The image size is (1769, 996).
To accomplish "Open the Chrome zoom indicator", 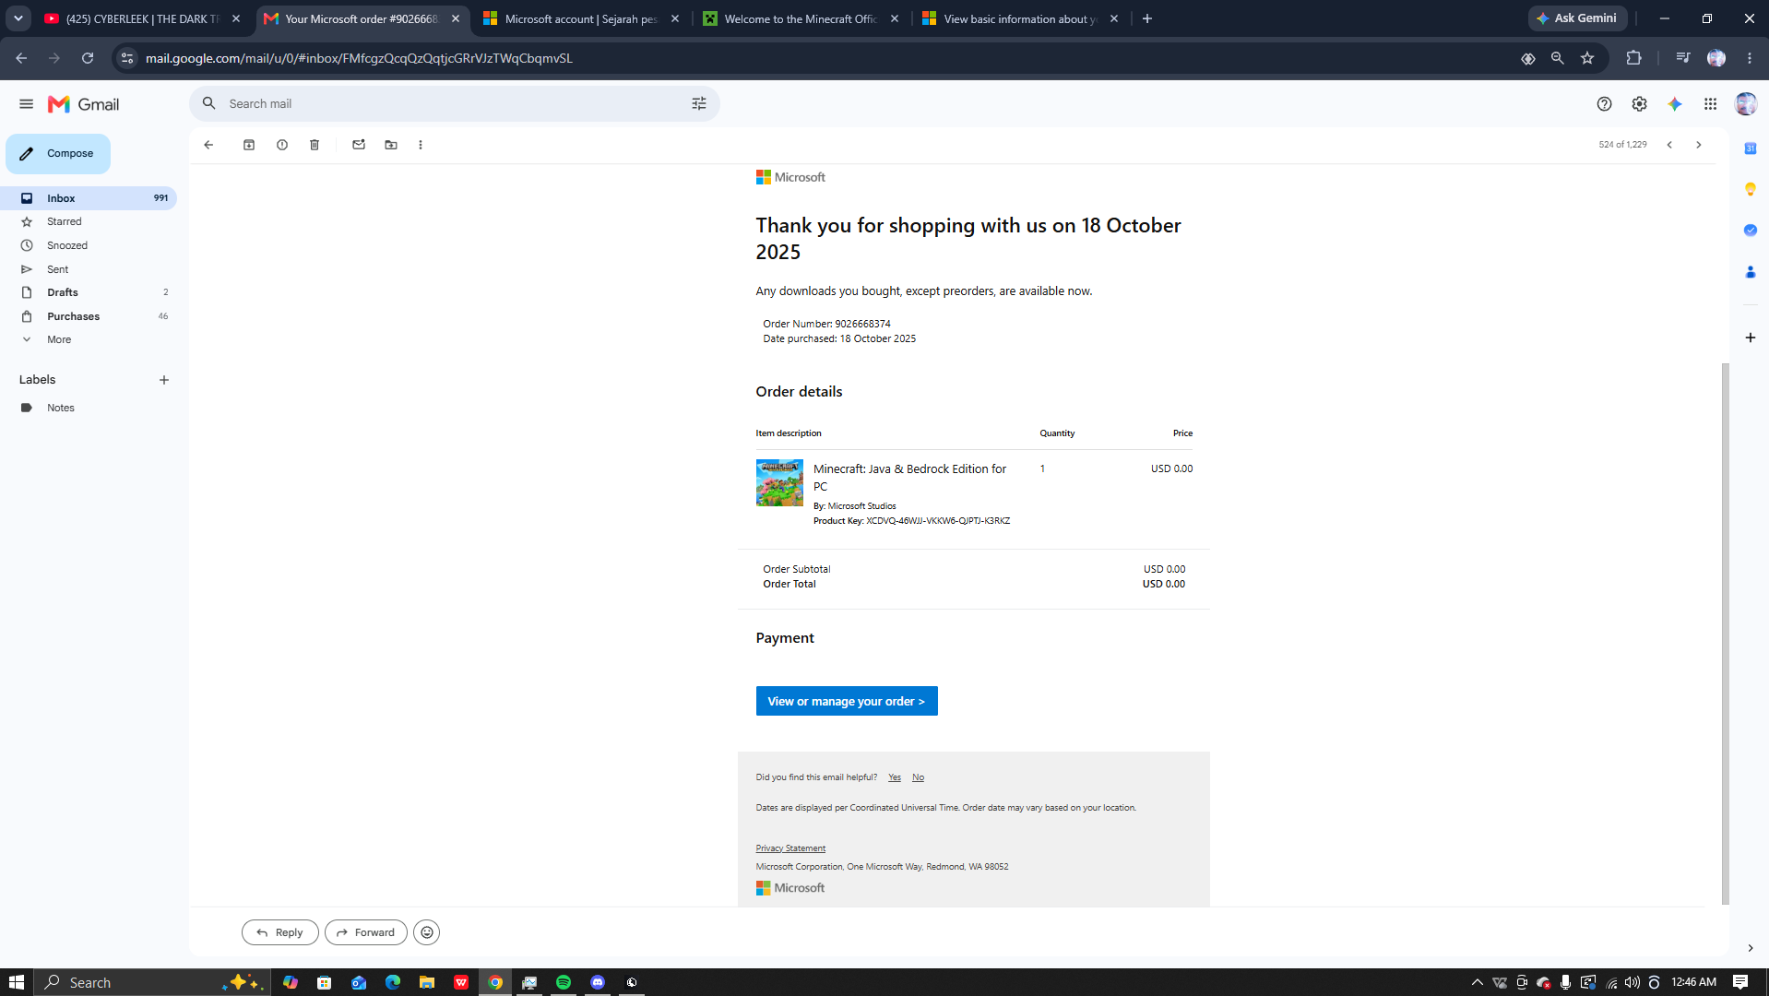I will tap(1558, 58).
